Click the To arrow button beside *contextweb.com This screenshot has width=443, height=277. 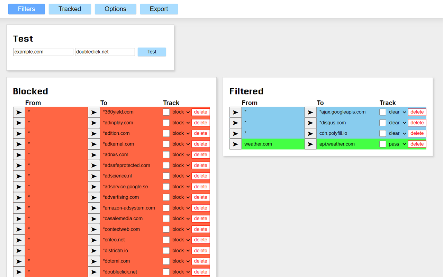[94, 229]
